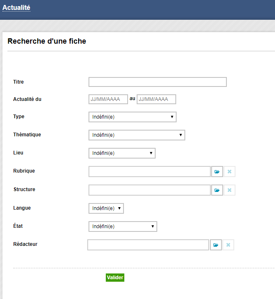Focus the Structure text field
This screenshot has width=275, height=299.
149,190
